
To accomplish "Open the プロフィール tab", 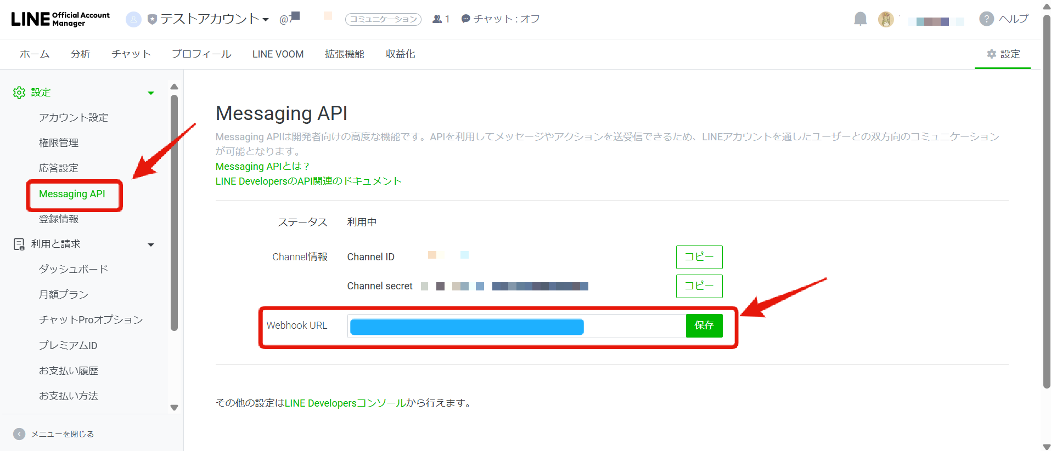I will 201,54.
